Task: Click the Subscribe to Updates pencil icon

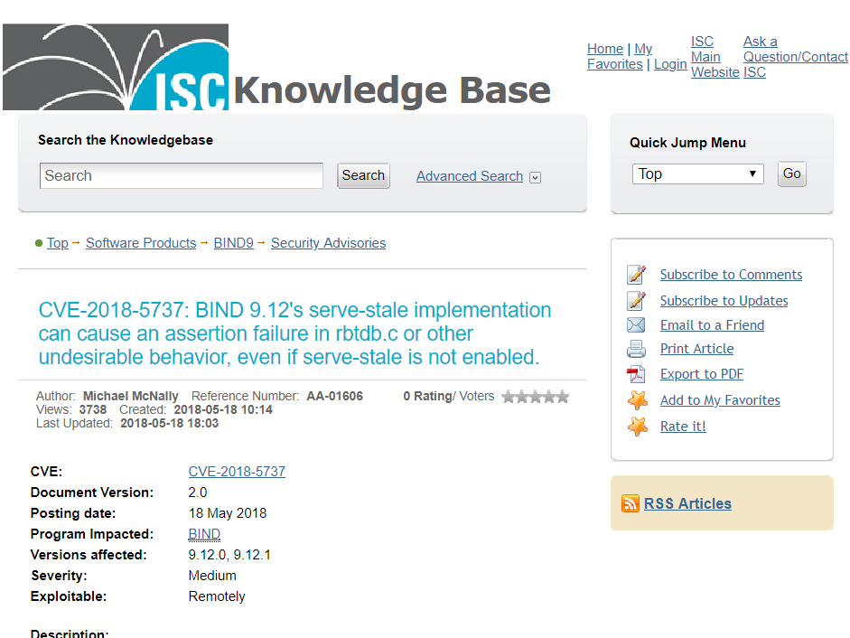Action: [x=636, y=300]
